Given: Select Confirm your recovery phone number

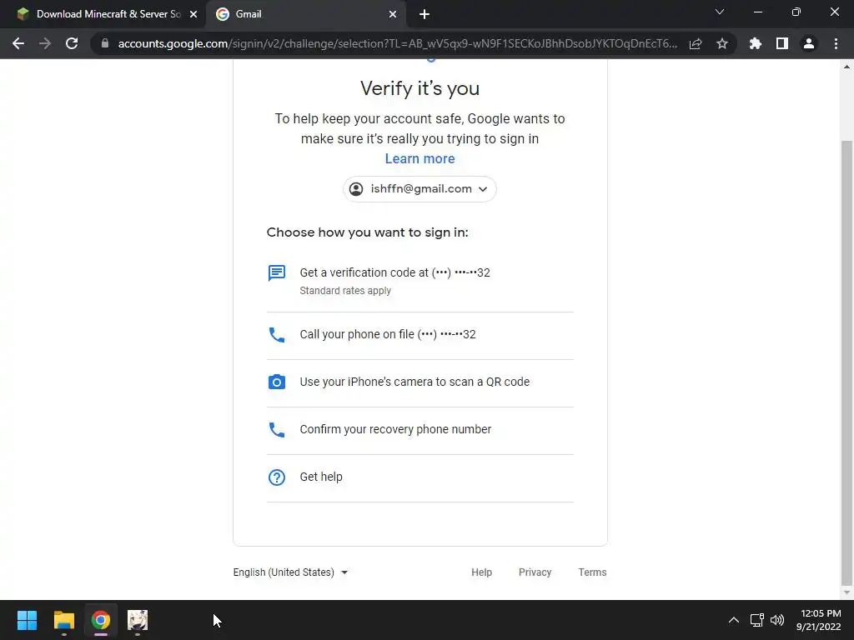Looking at the screenshot, I should (x=420, y=431).
